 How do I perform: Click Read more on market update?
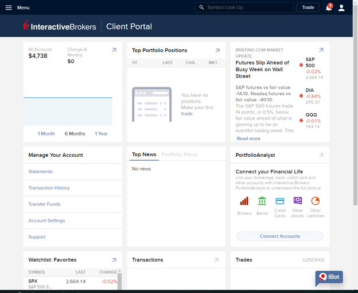[248, 138]
